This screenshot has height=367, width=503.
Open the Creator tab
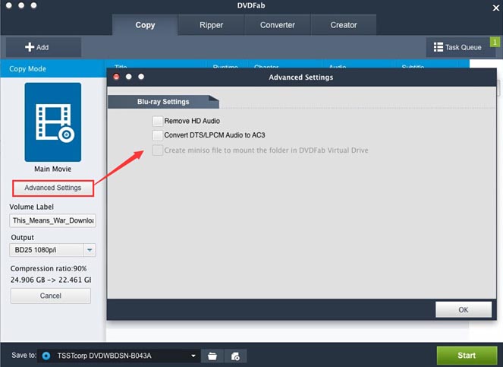344,25
